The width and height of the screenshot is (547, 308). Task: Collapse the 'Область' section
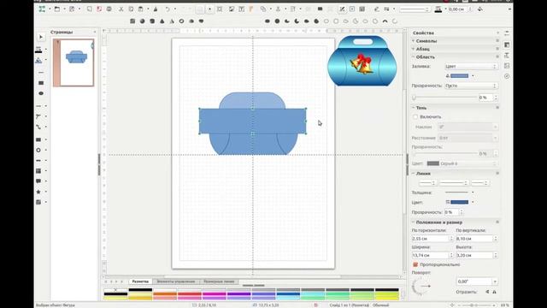414,57
